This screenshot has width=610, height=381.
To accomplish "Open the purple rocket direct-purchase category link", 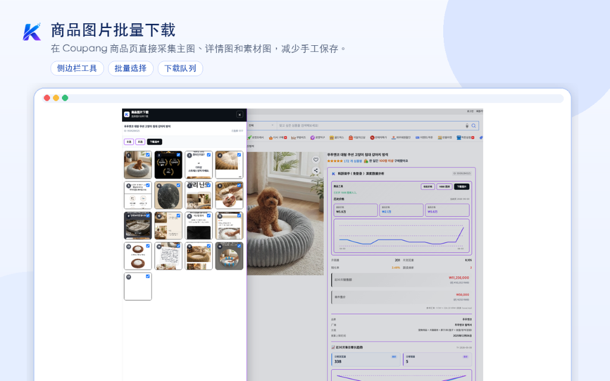I will pos(318,138).
